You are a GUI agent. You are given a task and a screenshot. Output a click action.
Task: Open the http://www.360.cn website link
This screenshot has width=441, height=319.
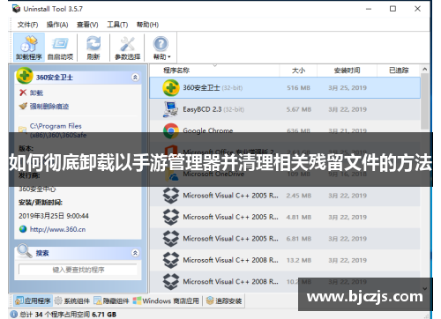pyautogui.click(x=57, y=229)
